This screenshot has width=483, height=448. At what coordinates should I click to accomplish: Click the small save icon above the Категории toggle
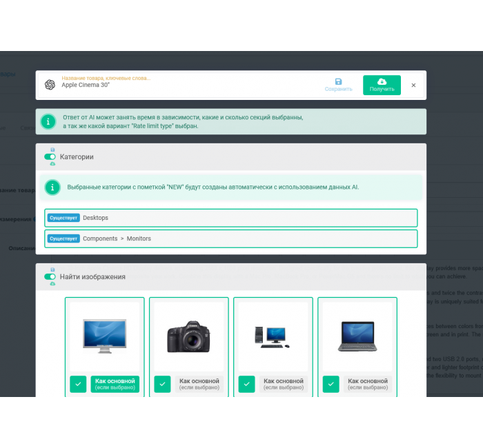point(52,150)
